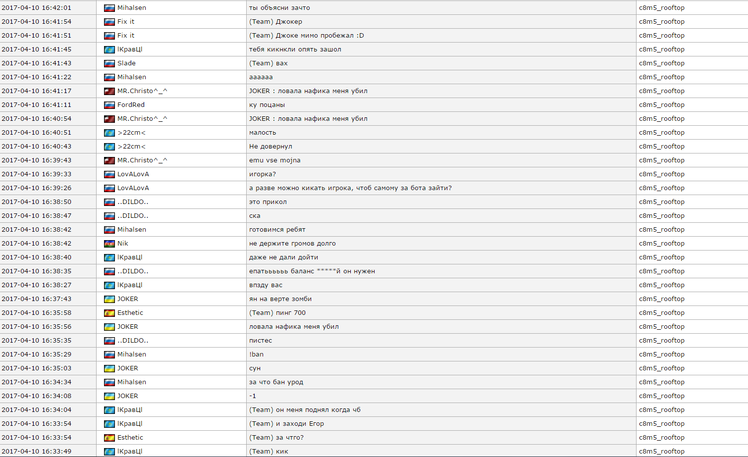This screenshot has width=748, height=457.
Task: Click Spanish flag next to Esthetic's 'пинг 700' message
Action: (x=109, y=313)
